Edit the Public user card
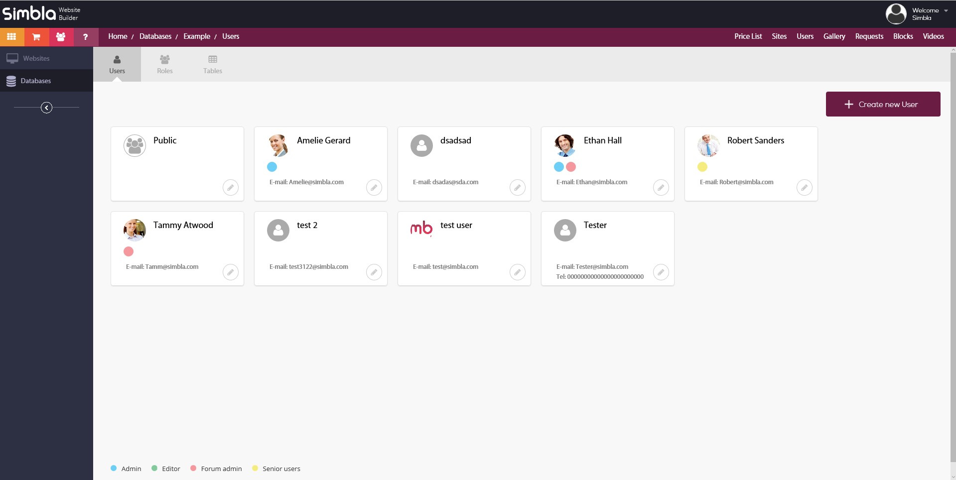The width and height of the screenshot is (956, 480). point(231,188)
